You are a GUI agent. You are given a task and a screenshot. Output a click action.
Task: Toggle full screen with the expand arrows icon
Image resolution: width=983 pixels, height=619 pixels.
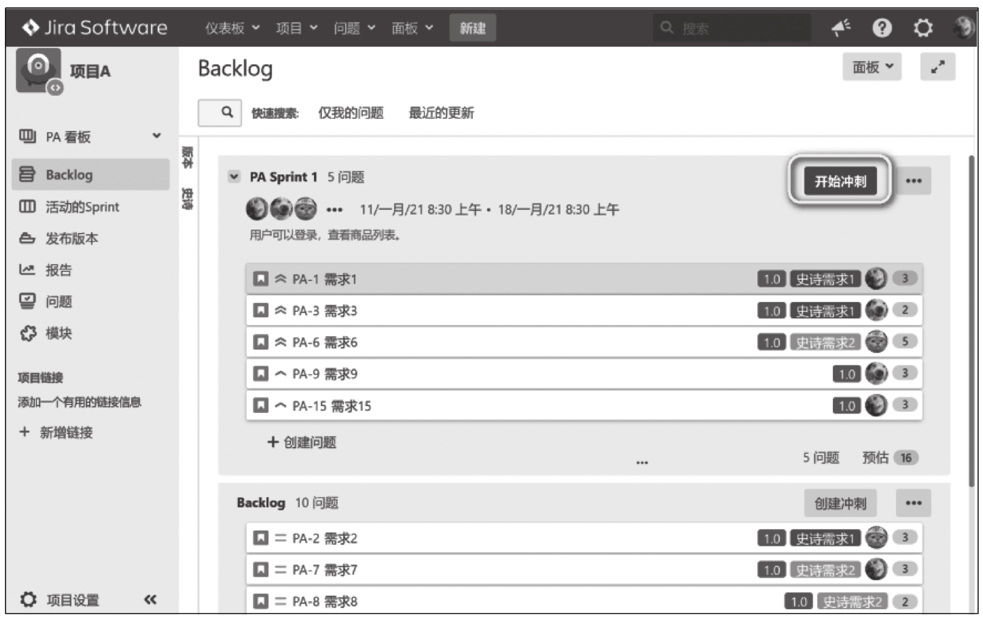click(x=937, y=66)
